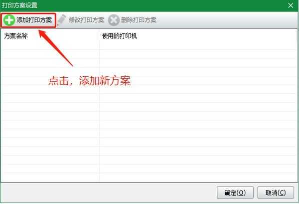The width and height of the screenshot is (299, 204).
Task: Select the bottom-most empty list row
Action: coord(149,177)
